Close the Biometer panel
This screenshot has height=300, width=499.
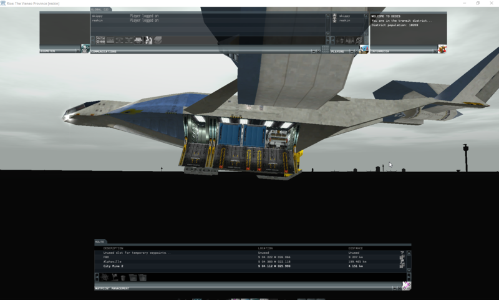[x=78, y=51]
